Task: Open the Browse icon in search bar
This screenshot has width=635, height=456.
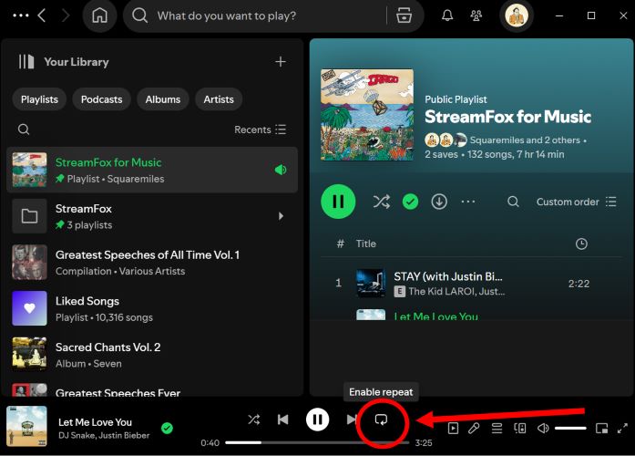Action: tap(404, 16)
